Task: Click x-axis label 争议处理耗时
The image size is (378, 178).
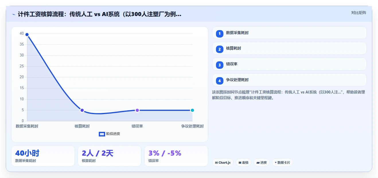Action: tap(192, 126)
